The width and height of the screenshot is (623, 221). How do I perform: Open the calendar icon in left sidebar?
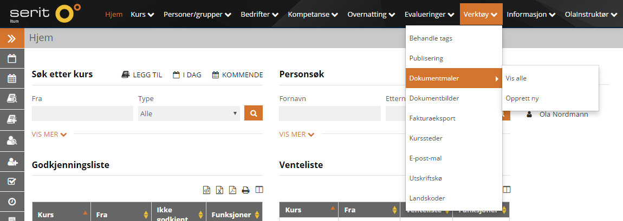tap(12, 59)
